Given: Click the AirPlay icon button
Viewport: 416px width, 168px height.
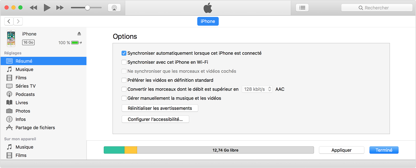Looking at the screenshot, I should pyautogui.click(x=114, y=8).
